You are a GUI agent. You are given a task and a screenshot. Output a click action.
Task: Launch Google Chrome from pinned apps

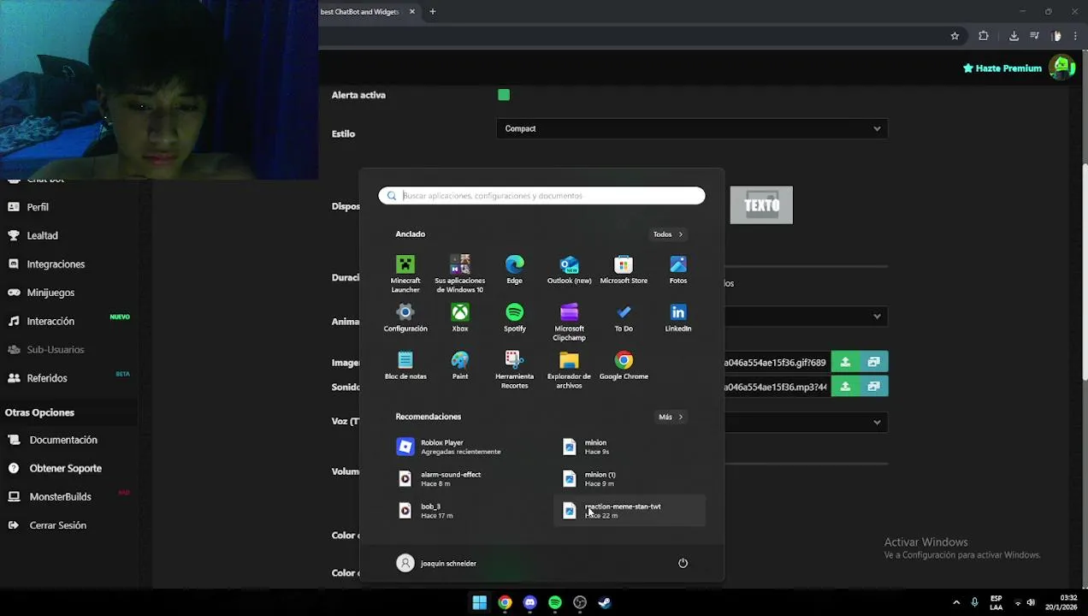(624, 365)
